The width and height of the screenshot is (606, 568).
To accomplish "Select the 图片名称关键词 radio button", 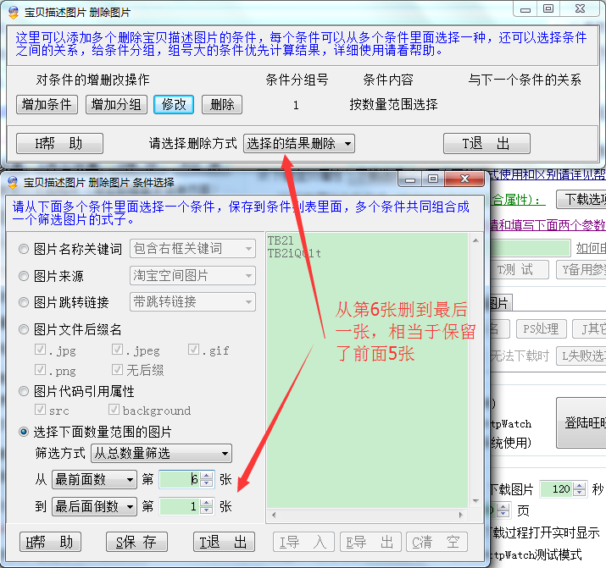I will 24,249.
